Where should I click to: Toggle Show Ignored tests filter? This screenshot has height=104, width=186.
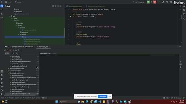click(8, 53)
